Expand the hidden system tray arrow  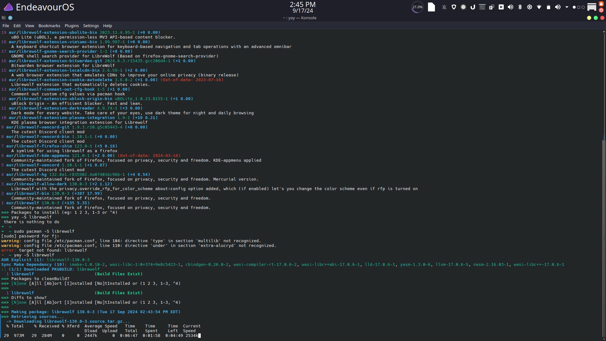pyautogui.click(x=567, y=7)
